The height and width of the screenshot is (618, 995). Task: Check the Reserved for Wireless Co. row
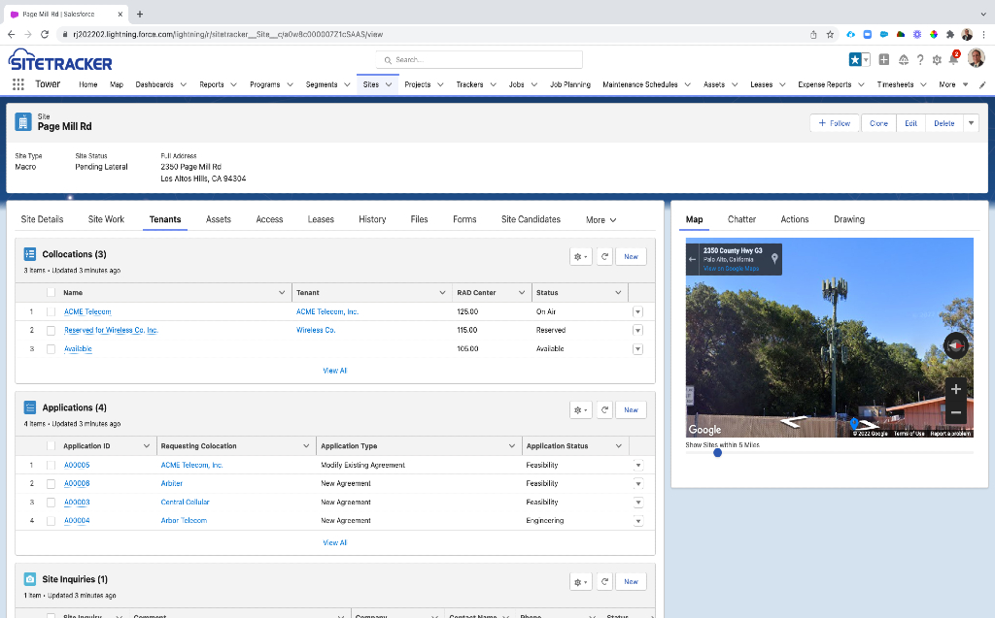(x=51, y=330)
